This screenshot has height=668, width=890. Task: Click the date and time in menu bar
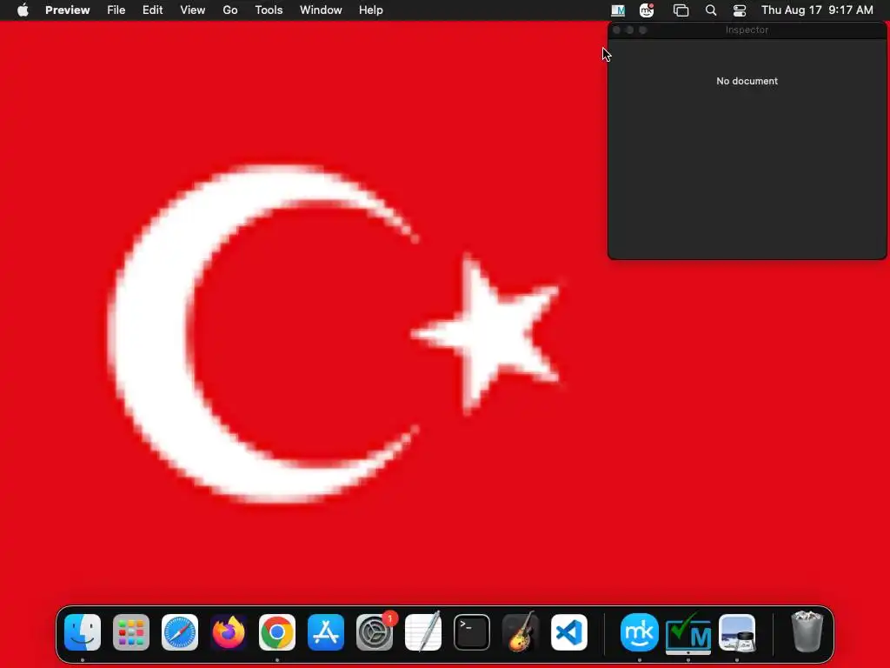[817, 10]
